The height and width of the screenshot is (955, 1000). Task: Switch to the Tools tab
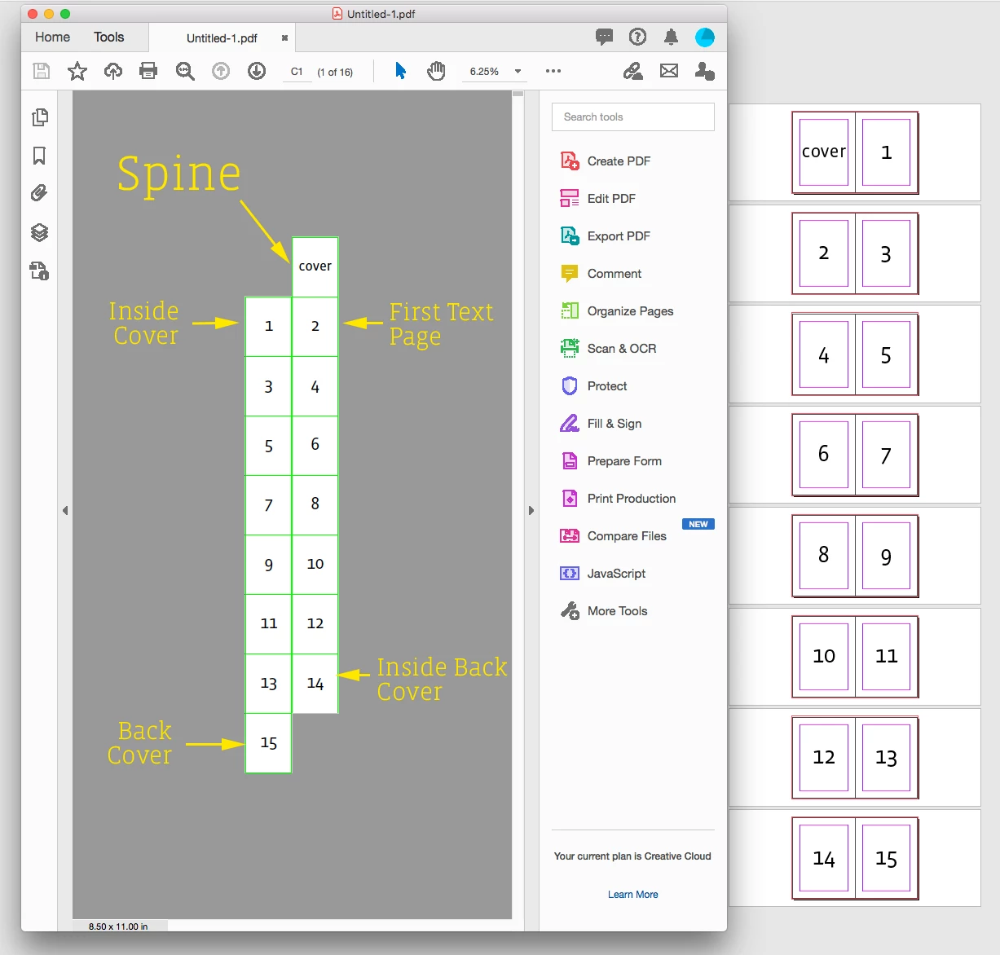click(108, 37)
